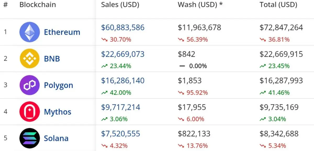The image size is (314, 151).
Task: Open the BNB blockchain link
Action: 52,59
